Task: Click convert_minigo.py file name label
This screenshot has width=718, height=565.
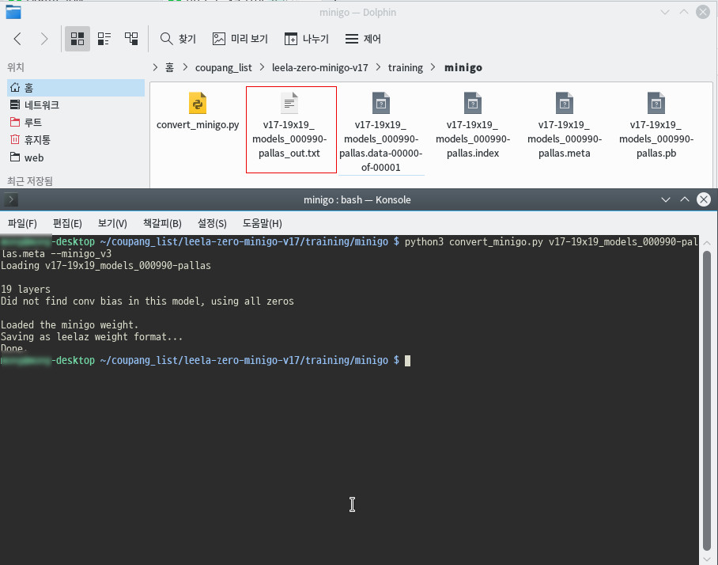Action: coord(198,125)
